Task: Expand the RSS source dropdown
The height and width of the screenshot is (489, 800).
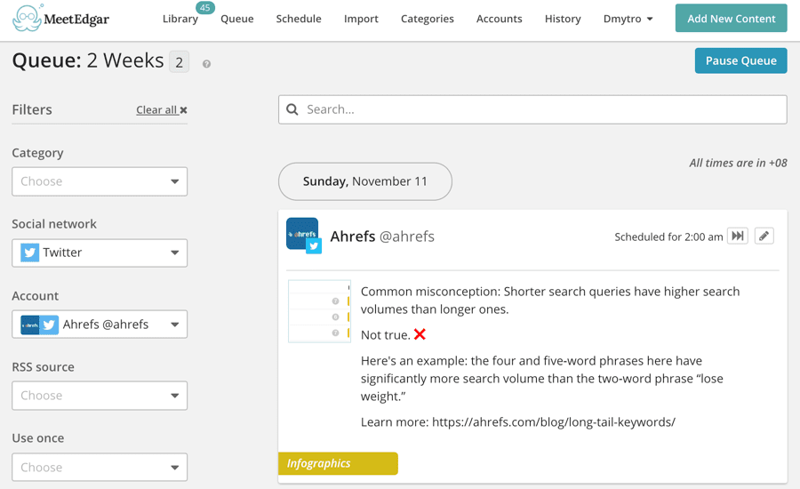Action: point(100,396)
